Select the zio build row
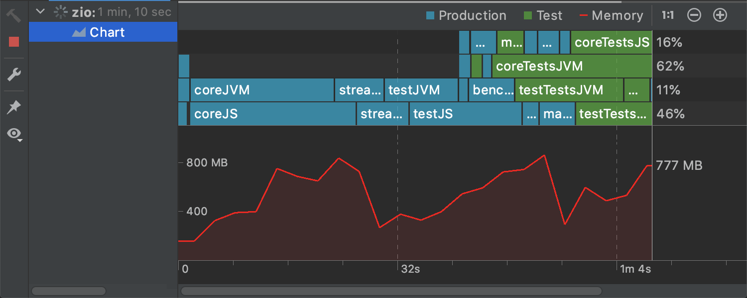This screenshot has height=298, width=747. (103, 11)
